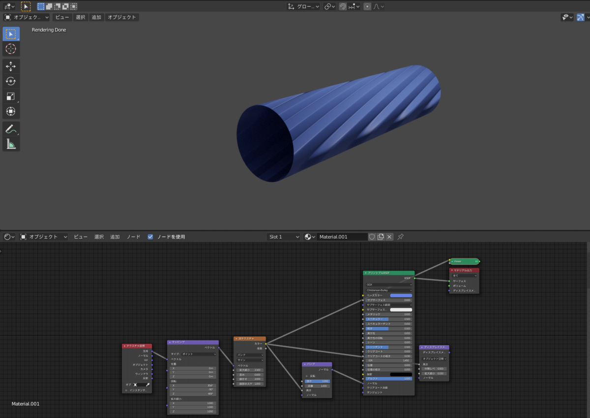
Task: Click the IOR value field
Action: [x=389, y=360]
